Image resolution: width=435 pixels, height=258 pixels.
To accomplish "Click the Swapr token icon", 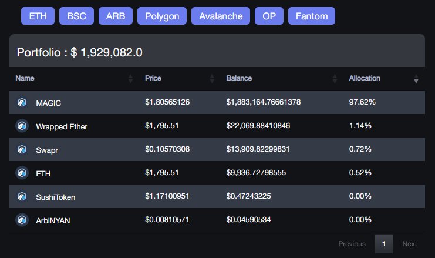I will [22, 149].
